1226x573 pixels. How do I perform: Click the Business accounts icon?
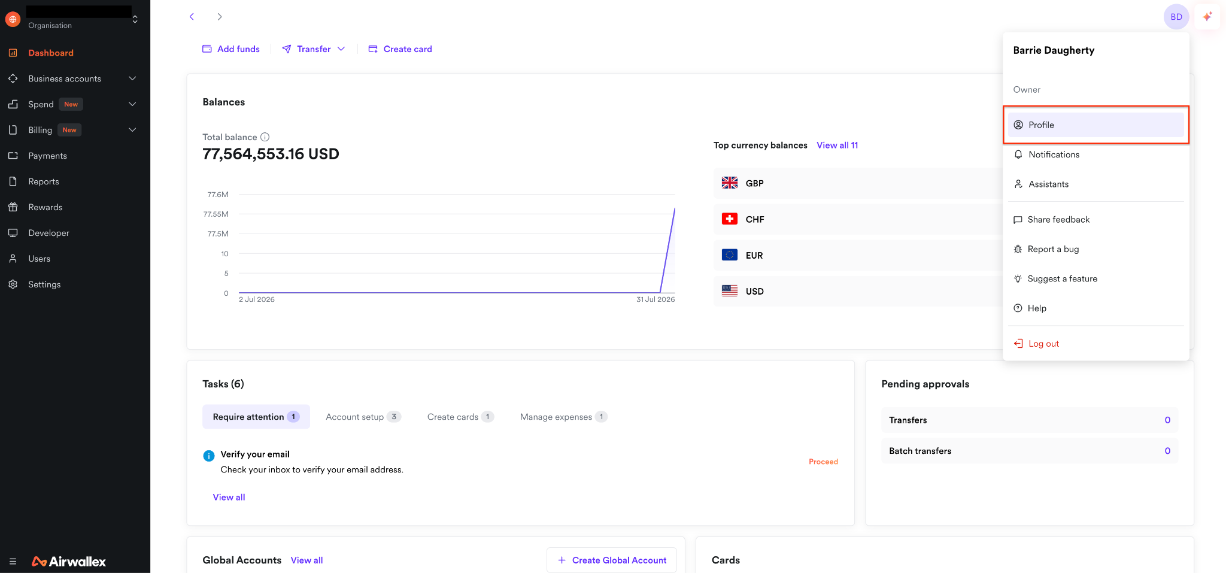[x=13, y=78]
